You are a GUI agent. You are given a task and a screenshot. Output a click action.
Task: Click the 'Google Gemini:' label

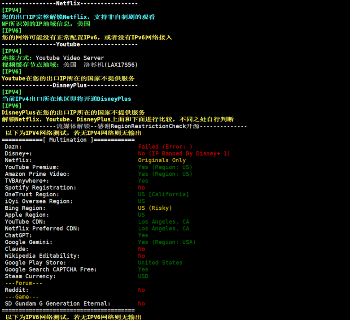[x=29, y=242]
